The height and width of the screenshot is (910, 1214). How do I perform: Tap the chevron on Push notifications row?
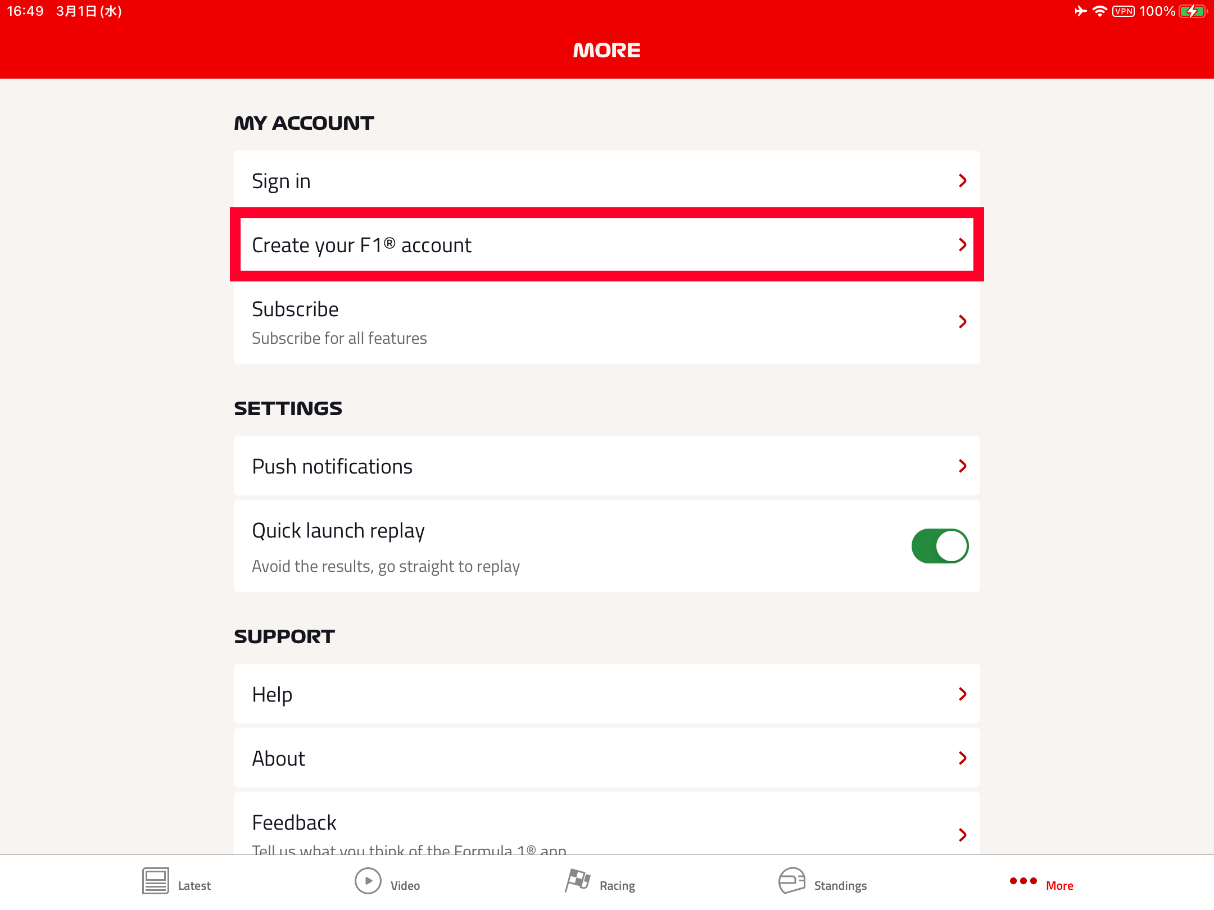click(x=963, y=466)
